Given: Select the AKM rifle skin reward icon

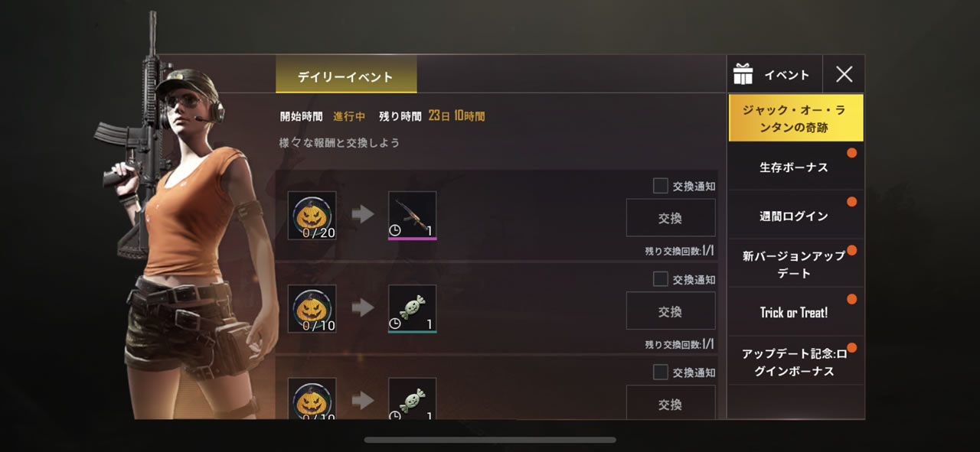Looking at the screenshot, I should coord(412,216).
